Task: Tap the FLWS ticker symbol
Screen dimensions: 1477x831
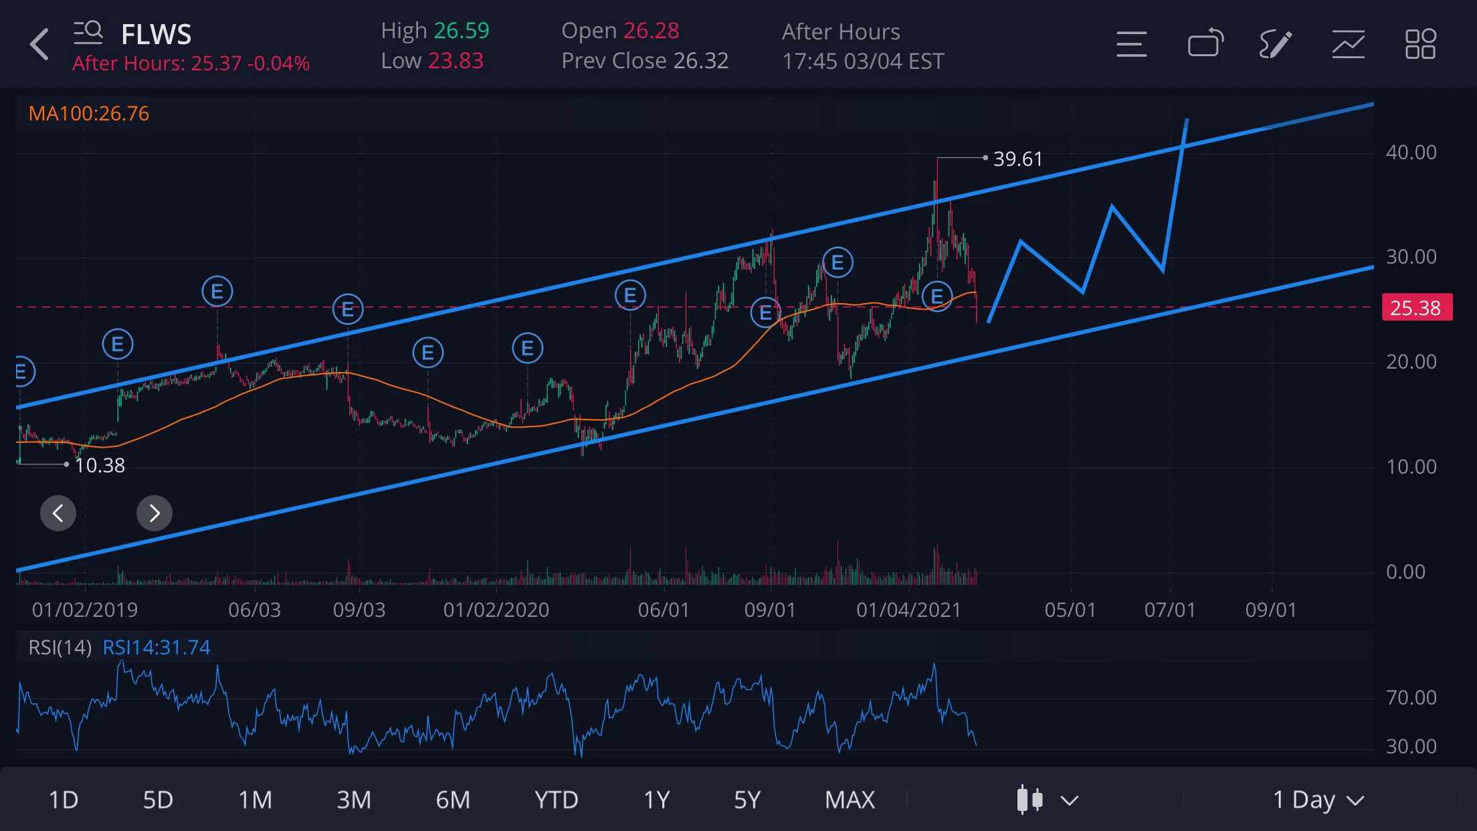Action: [x=156, y=34]
